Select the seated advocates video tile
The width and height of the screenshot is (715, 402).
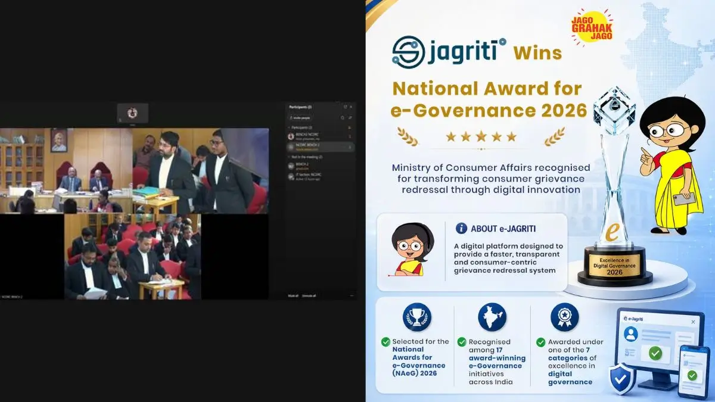click(132, 257)
